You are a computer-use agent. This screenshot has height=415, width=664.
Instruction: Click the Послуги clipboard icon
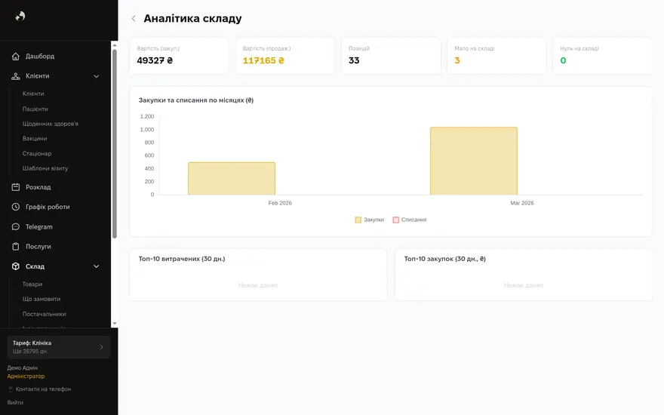coord(16,247)
